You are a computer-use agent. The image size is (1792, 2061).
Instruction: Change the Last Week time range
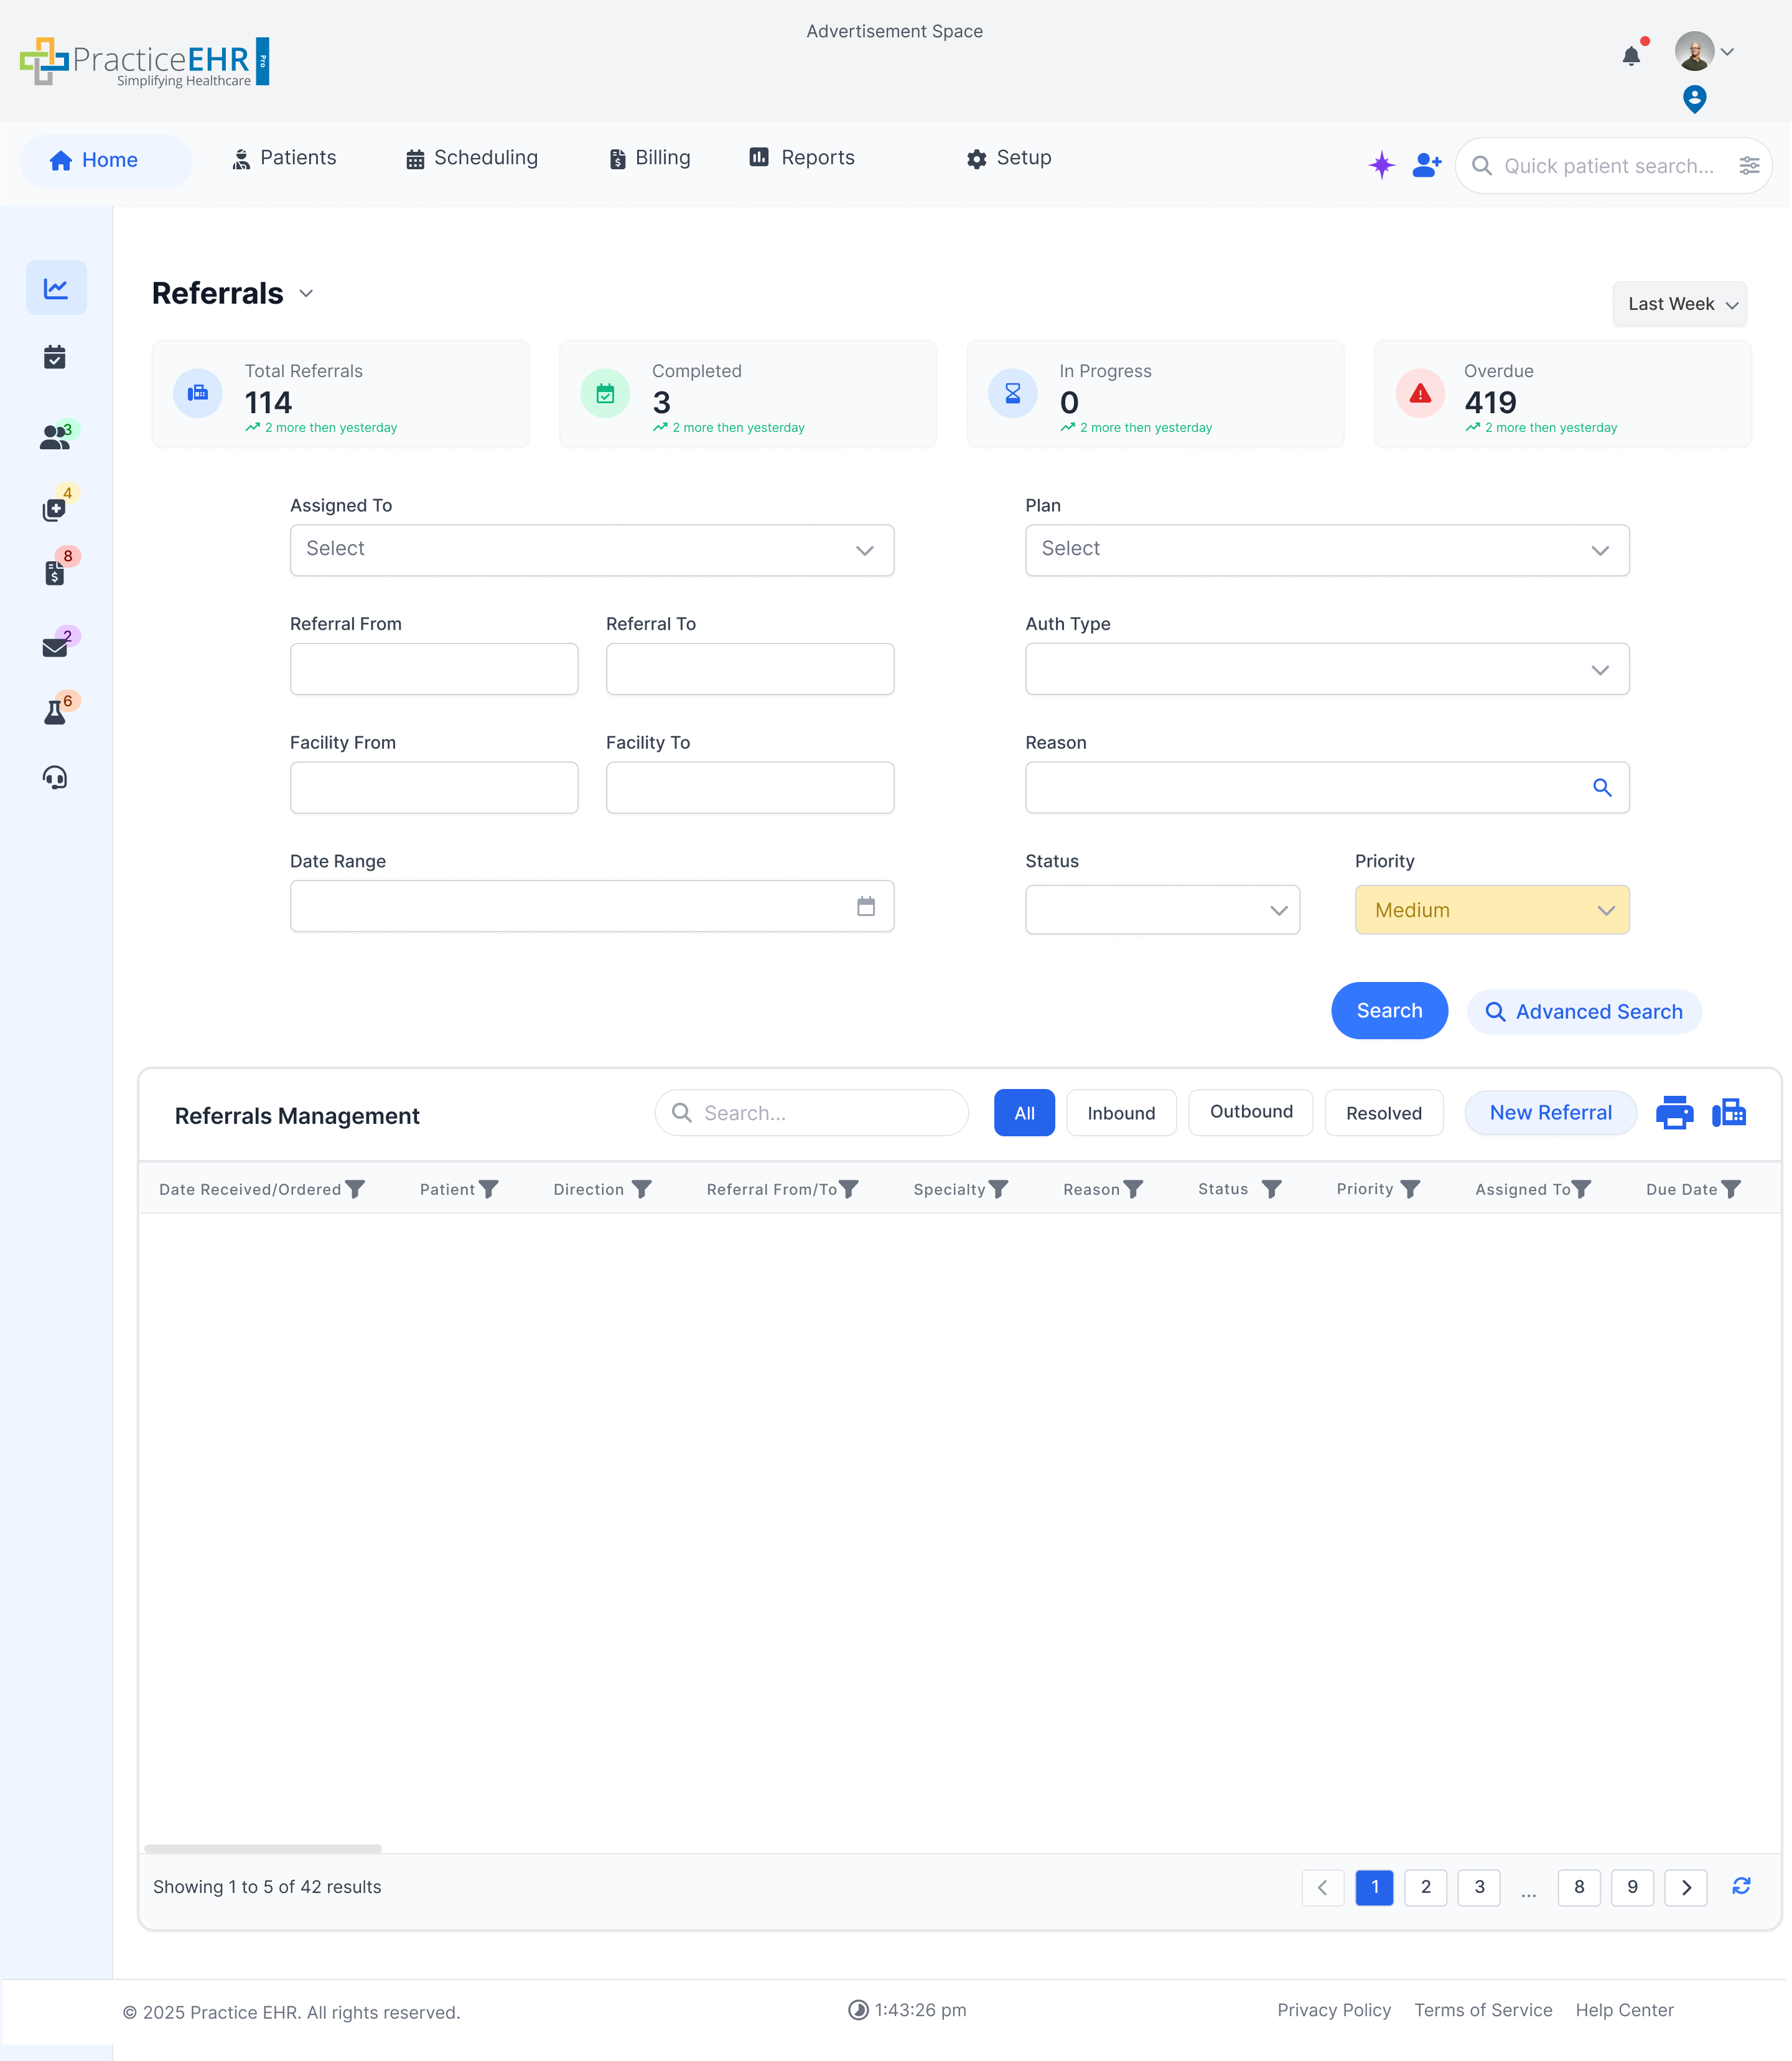pyautogui.click(x=1680, y=304)
